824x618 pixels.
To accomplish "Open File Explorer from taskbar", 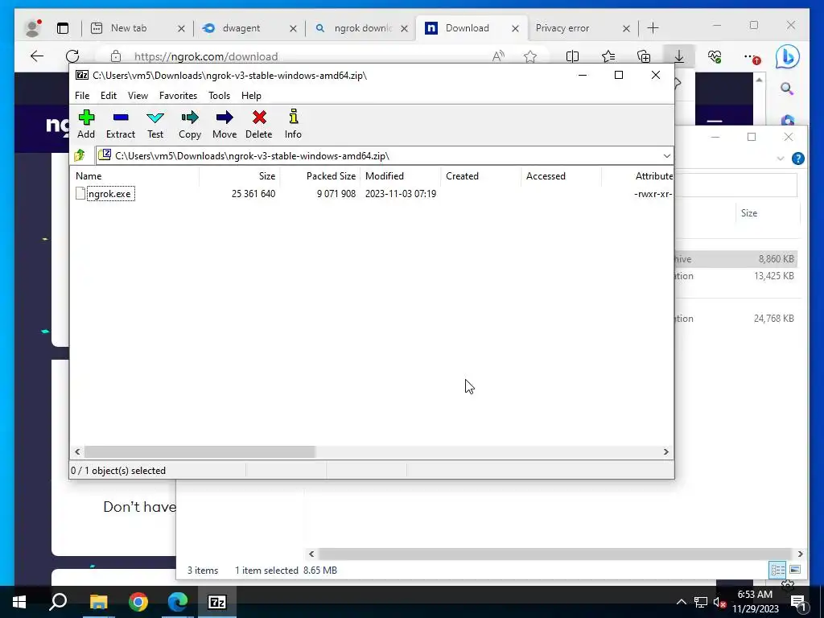I will pyautogui.click(x=98, y=602).
